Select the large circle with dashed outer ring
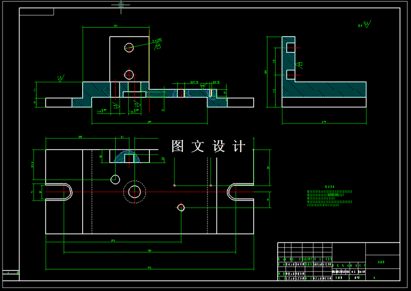The width and height of the screenshot is (411, 291). pyautogui.click(x=134, y=192)
